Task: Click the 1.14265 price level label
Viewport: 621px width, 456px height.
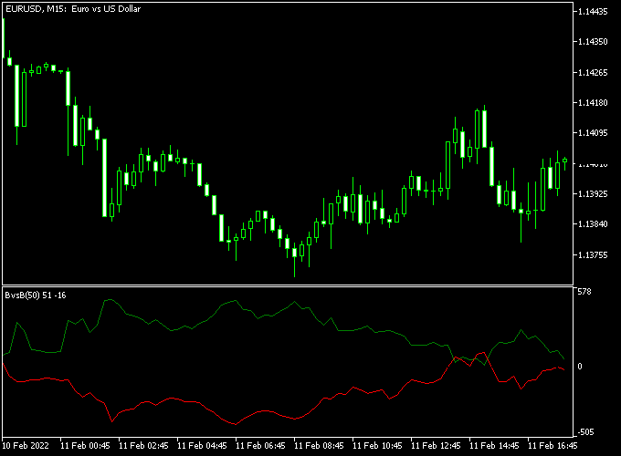Action: pyautogui.click(x=594, y=72)
